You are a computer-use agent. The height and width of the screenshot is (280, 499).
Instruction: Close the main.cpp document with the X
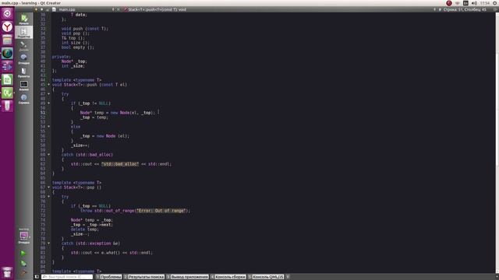pyautogui.click(x=119, y=9)
